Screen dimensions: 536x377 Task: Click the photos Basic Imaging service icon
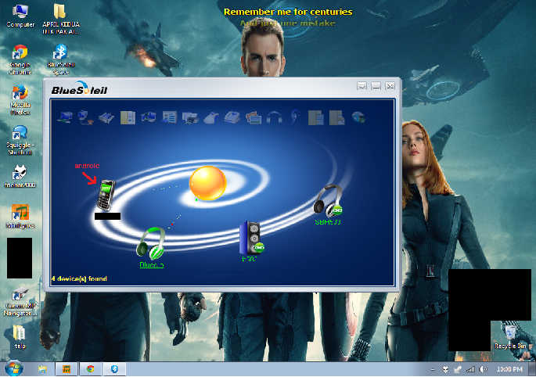point(254,118)
